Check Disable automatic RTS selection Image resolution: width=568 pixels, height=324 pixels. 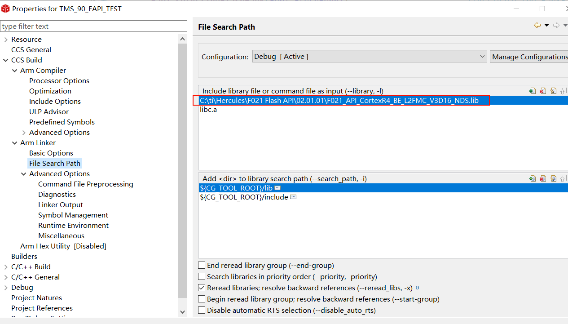(x=202, y=311)
